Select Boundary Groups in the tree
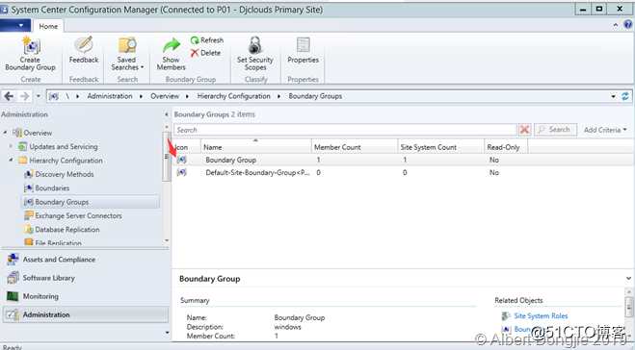Viewport: 635px width, 350px height. [91, 202]
